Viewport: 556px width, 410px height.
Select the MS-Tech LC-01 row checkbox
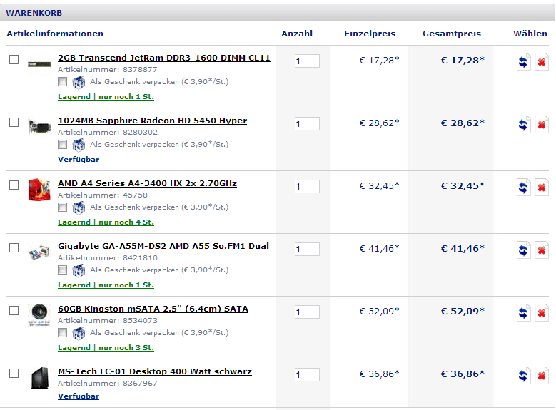14,373
